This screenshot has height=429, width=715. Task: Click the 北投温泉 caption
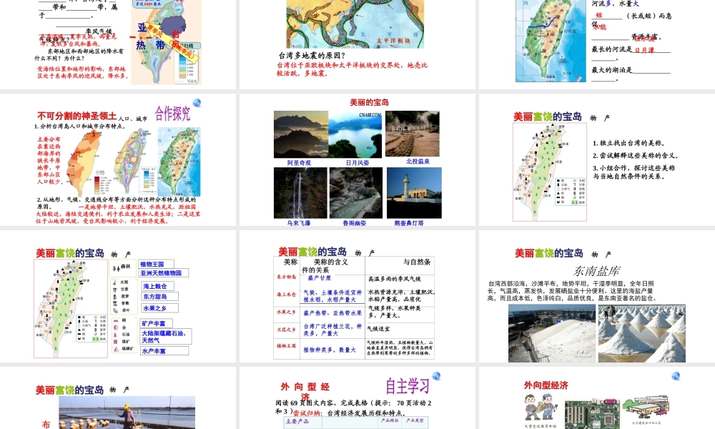(418, 162)
